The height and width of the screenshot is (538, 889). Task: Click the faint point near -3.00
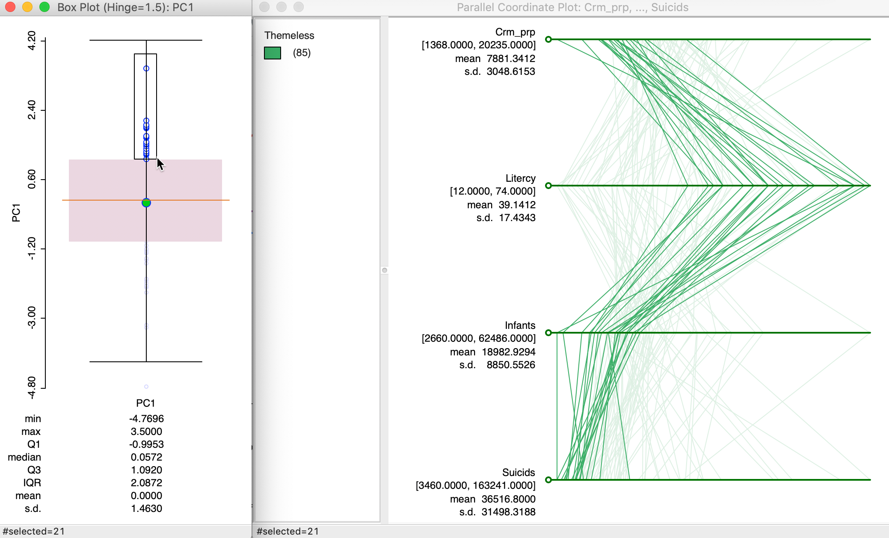pos(146,326)
